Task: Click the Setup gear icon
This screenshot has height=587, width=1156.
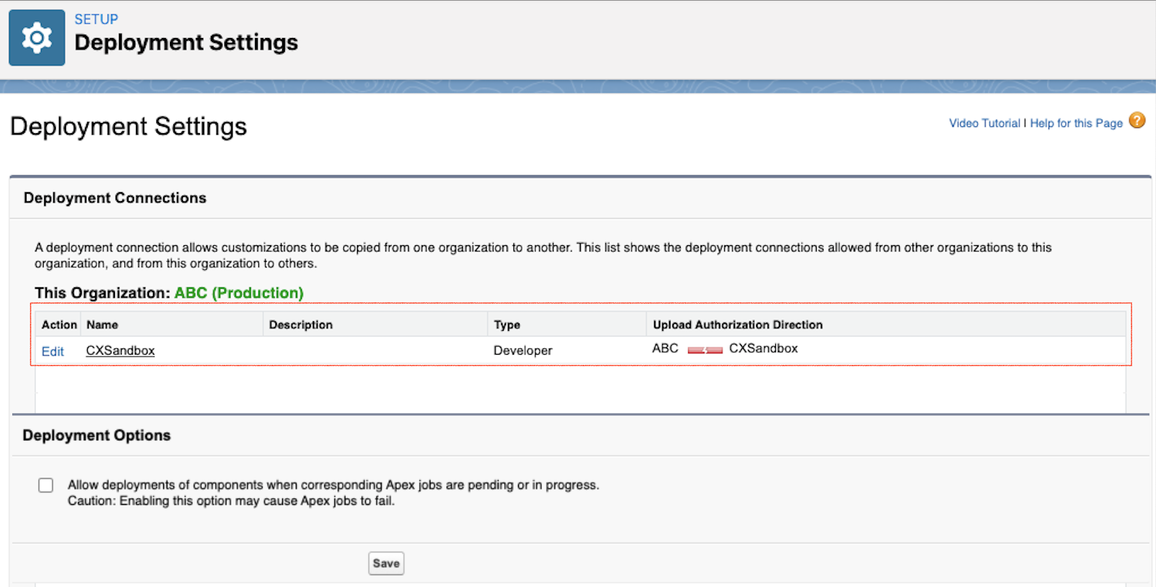Action: click(37, 38)
